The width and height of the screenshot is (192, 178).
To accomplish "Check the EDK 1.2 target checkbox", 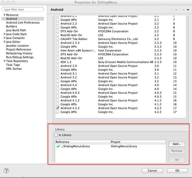I will point(57,62).
